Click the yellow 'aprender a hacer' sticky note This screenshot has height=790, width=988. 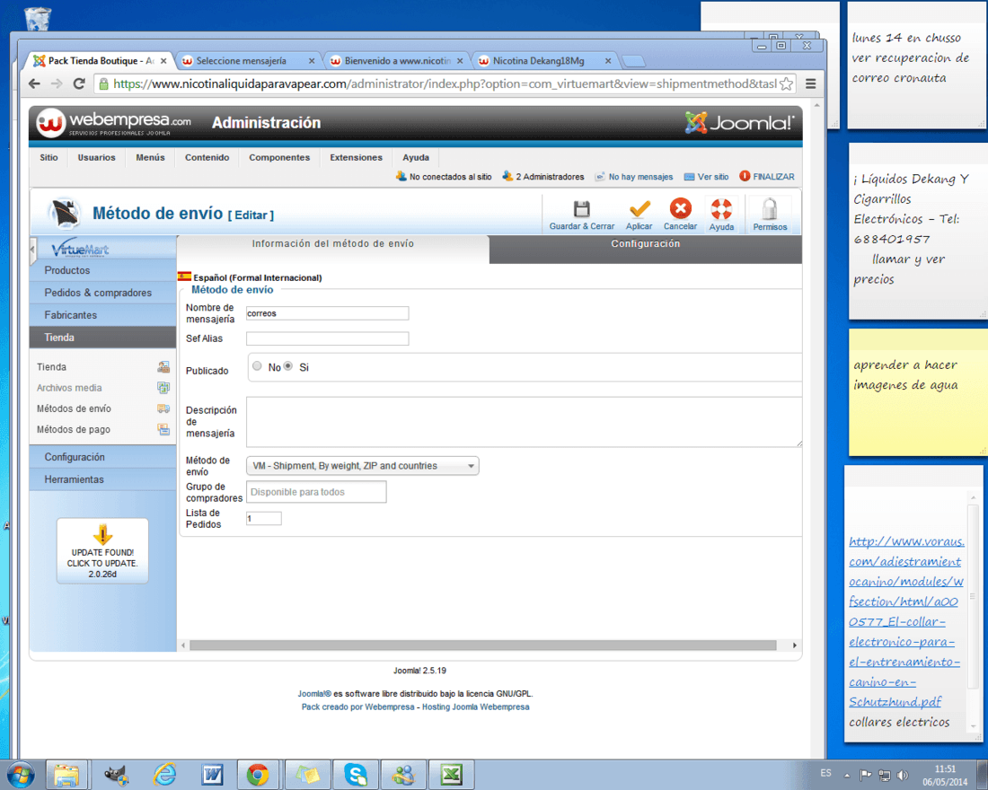[x=917, y=391]
